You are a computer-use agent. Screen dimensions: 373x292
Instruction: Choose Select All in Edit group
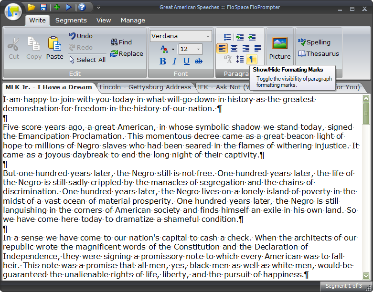pos(87,60)
